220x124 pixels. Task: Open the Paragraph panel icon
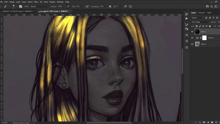click(x=187, y=41)
